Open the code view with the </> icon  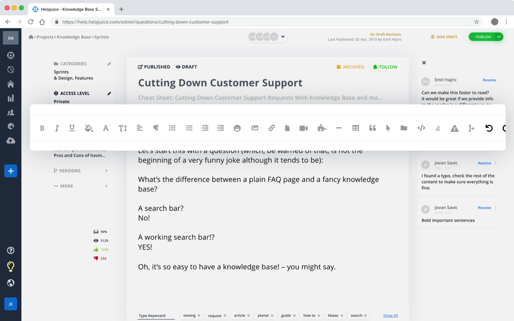(x=421, y=128)
